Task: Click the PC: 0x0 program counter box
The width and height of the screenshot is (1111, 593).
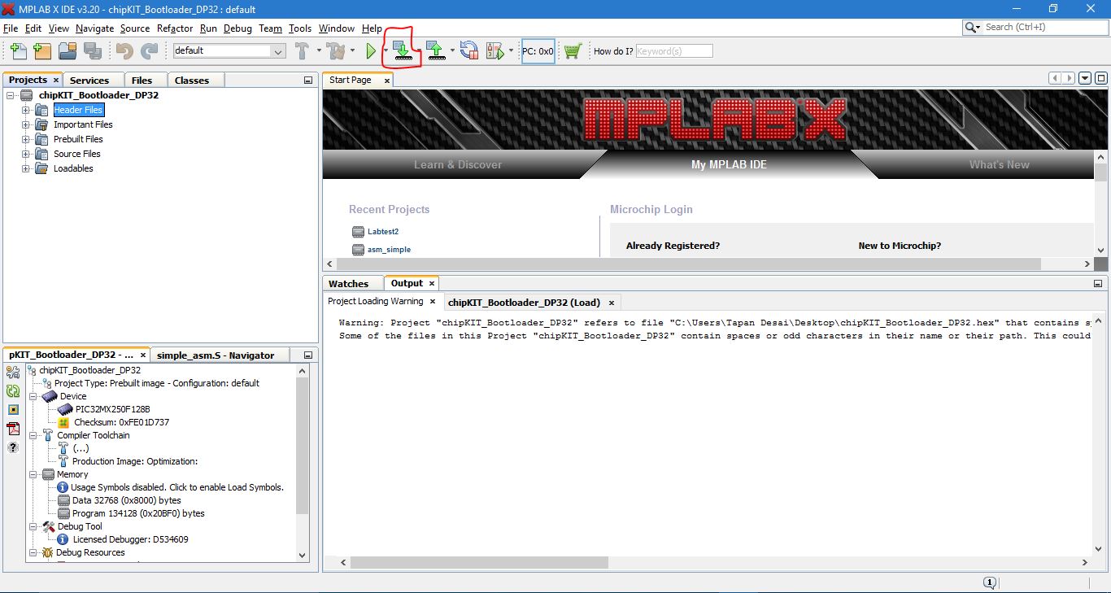Action: tap(538, 51)
